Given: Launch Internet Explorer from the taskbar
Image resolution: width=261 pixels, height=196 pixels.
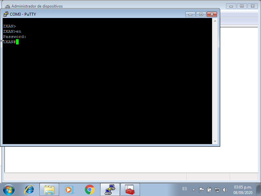Looking at the screenshot, I should coord(29,189).
